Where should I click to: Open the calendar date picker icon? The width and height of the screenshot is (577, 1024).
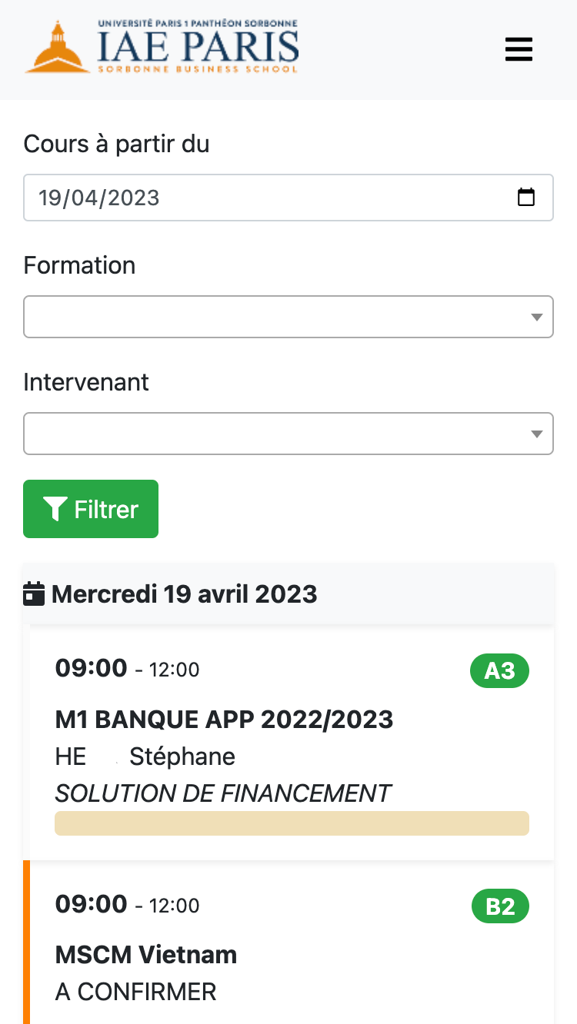click(x=526, y=198)
